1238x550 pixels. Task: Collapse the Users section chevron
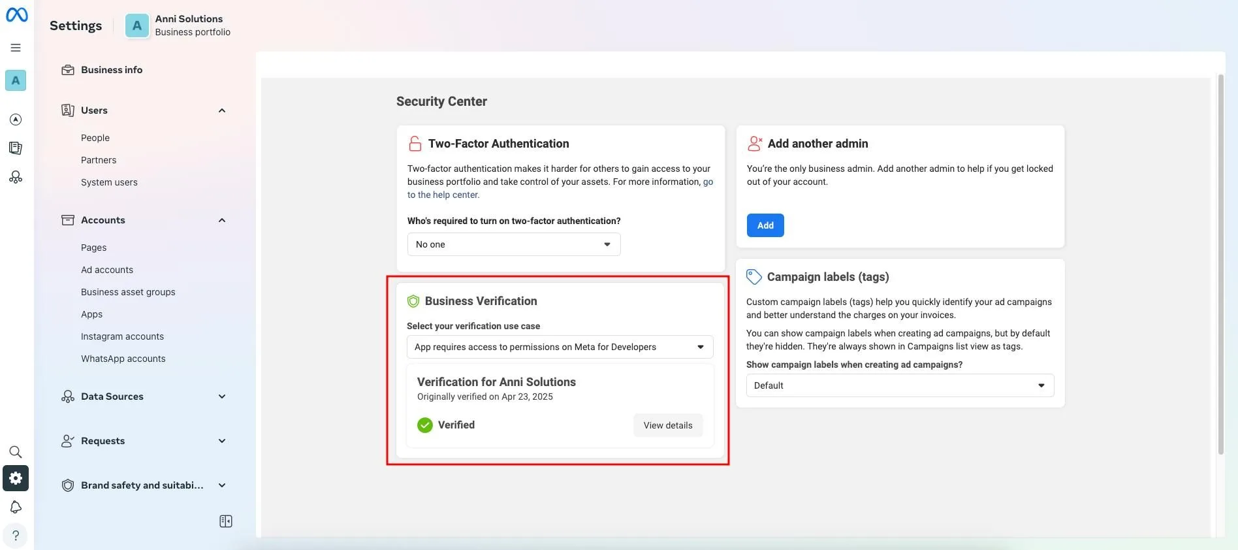pyautogui.click(x=222, y=110)
